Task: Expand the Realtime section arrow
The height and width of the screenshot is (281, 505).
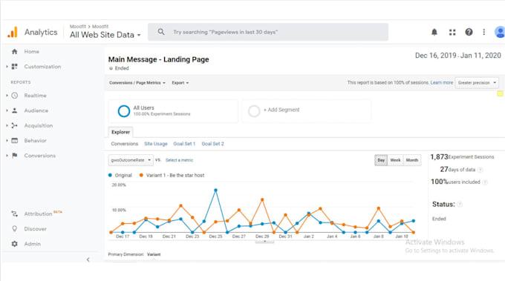Action: pos(7,96)
